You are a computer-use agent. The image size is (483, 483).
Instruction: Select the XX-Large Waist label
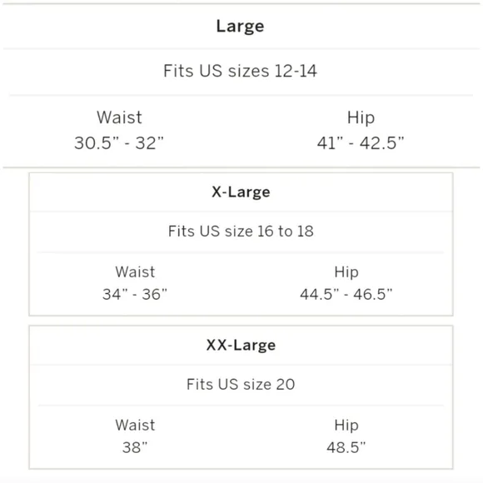[135, 425]
